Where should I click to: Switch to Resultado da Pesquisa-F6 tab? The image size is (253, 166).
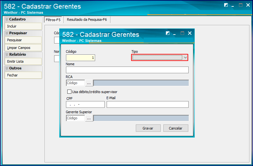click(x=87, y=20)
